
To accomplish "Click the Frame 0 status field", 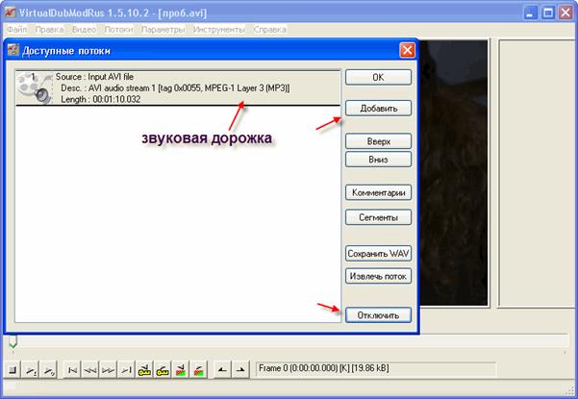I will (376, 368).
